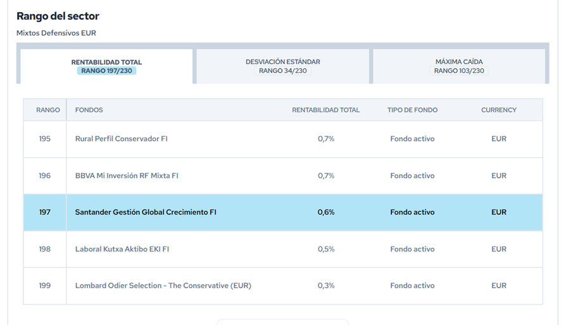Click rank number 195
Viewport: 561px width, 325px height.
(45, 139)
